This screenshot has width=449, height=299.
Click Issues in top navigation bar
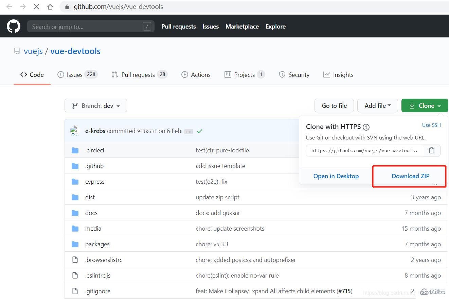211,27
